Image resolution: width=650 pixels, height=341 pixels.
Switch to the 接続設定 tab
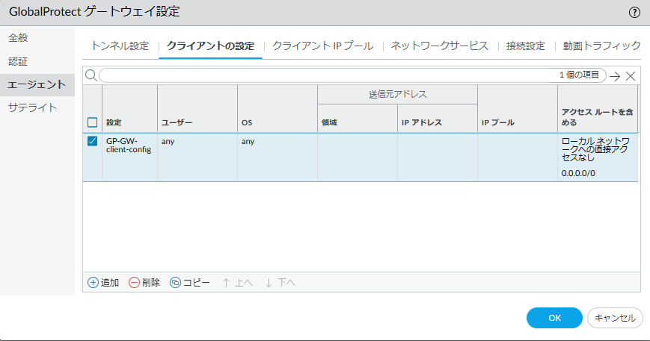526,46
